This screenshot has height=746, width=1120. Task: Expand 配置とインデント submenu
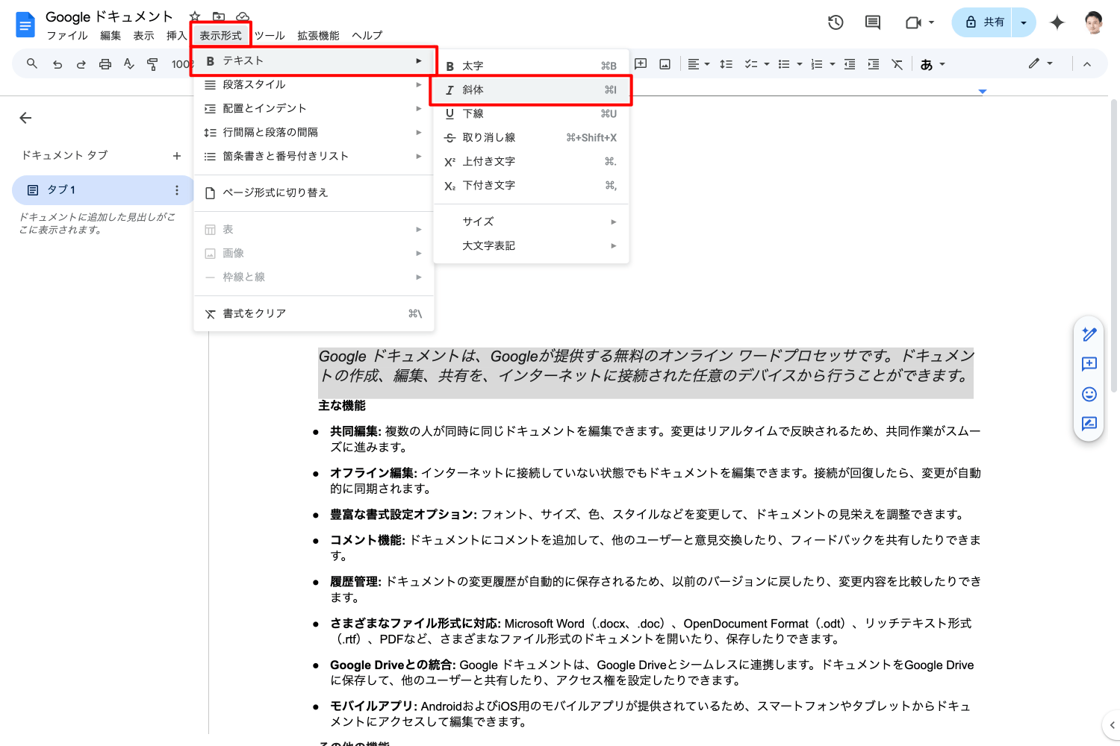point(314,108)
